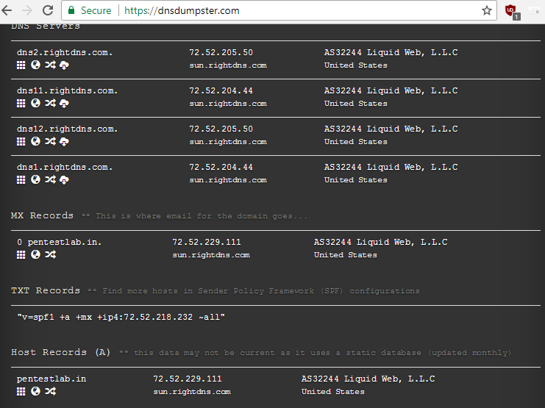Click IP 72.52.204.44 in dns1 row

(x=221, y=167)
